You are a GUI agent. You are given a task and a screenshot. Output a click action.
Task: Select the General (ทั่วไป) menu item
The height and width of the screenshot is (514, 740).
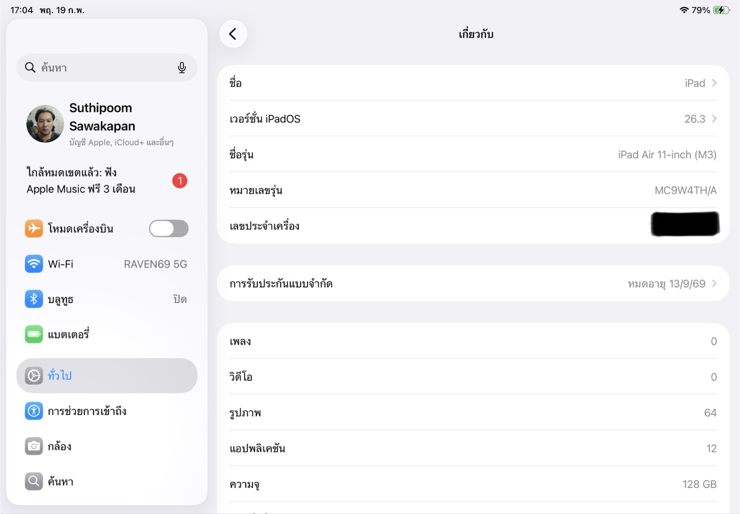(x=107, y=375)
